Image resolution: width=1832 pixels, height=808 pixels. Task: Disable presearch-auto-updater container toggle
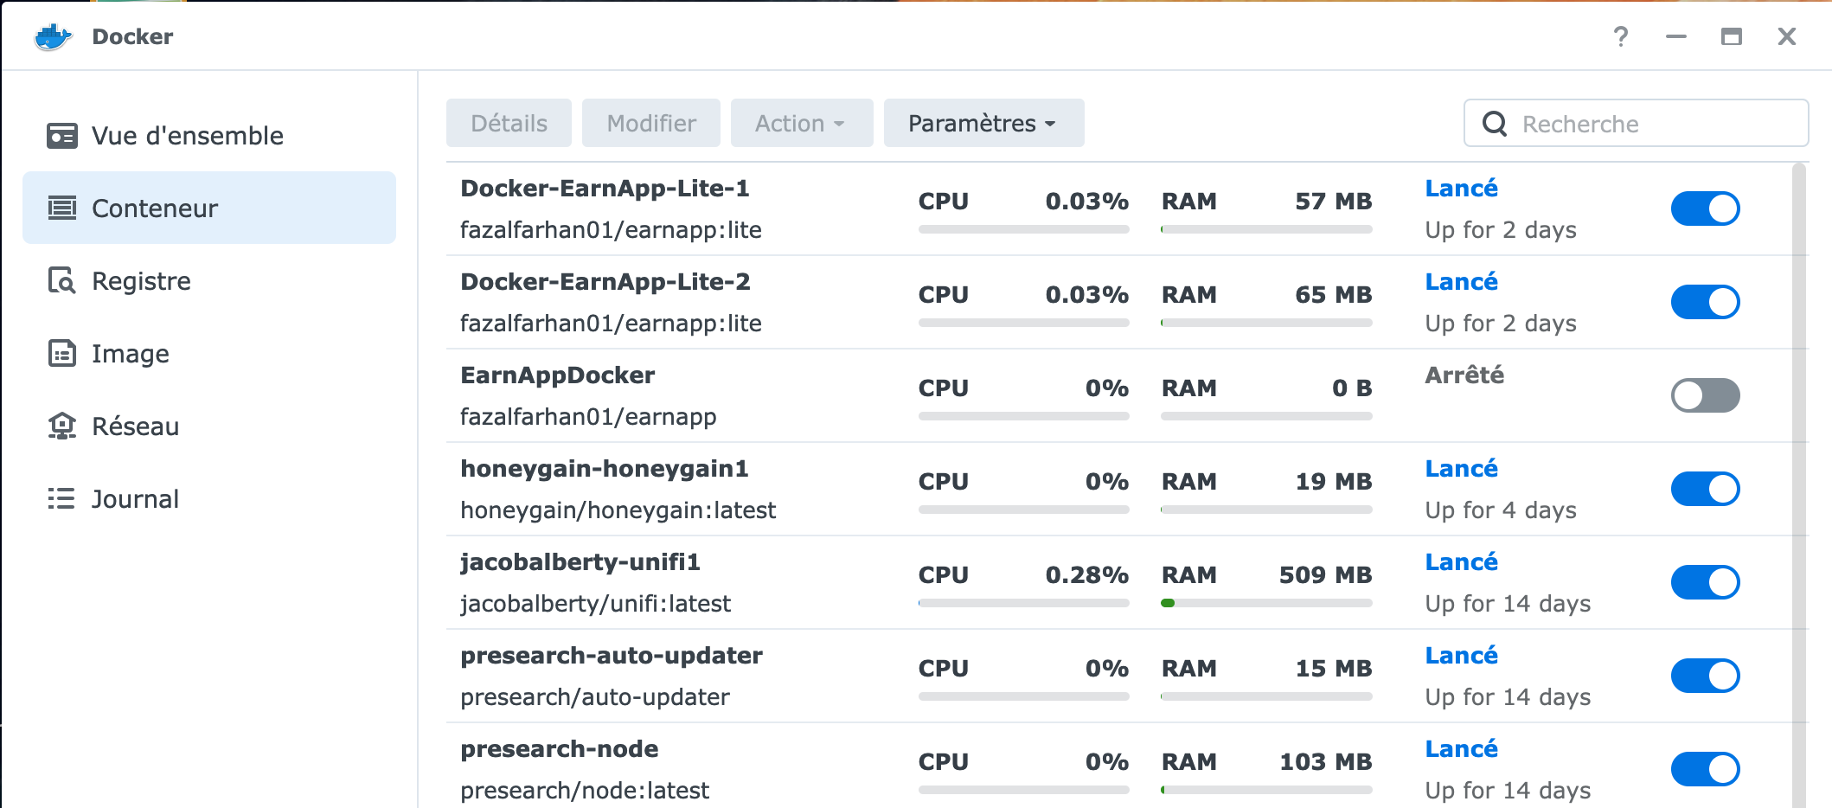pyautogui.click(x=1705, y=676)
